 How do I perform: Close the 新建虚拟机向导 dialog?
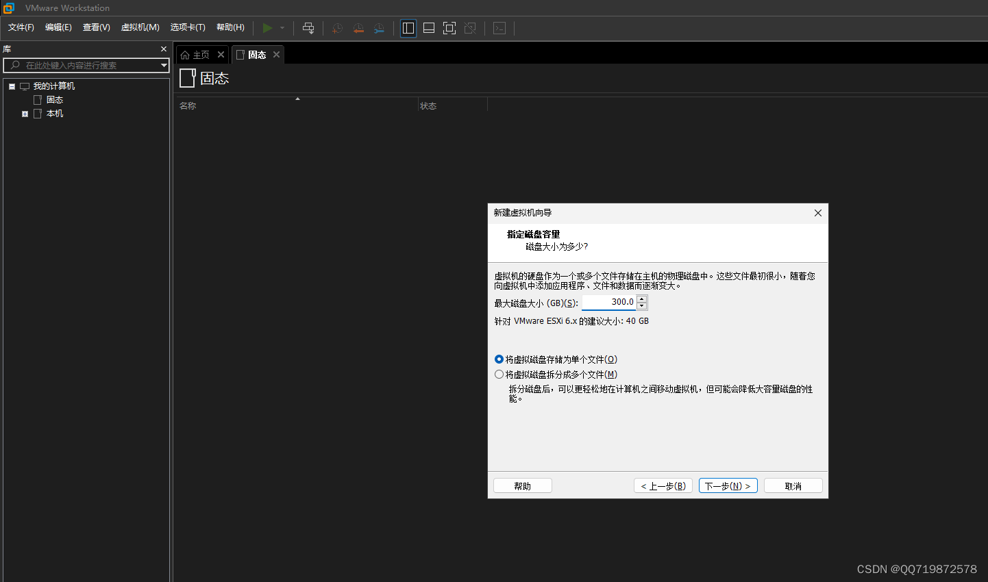817,213
